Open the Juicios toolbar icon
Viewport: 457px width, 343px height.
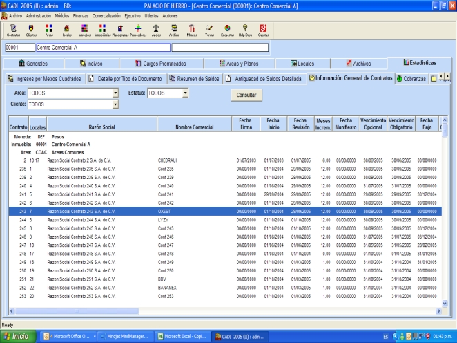[156, 28]
